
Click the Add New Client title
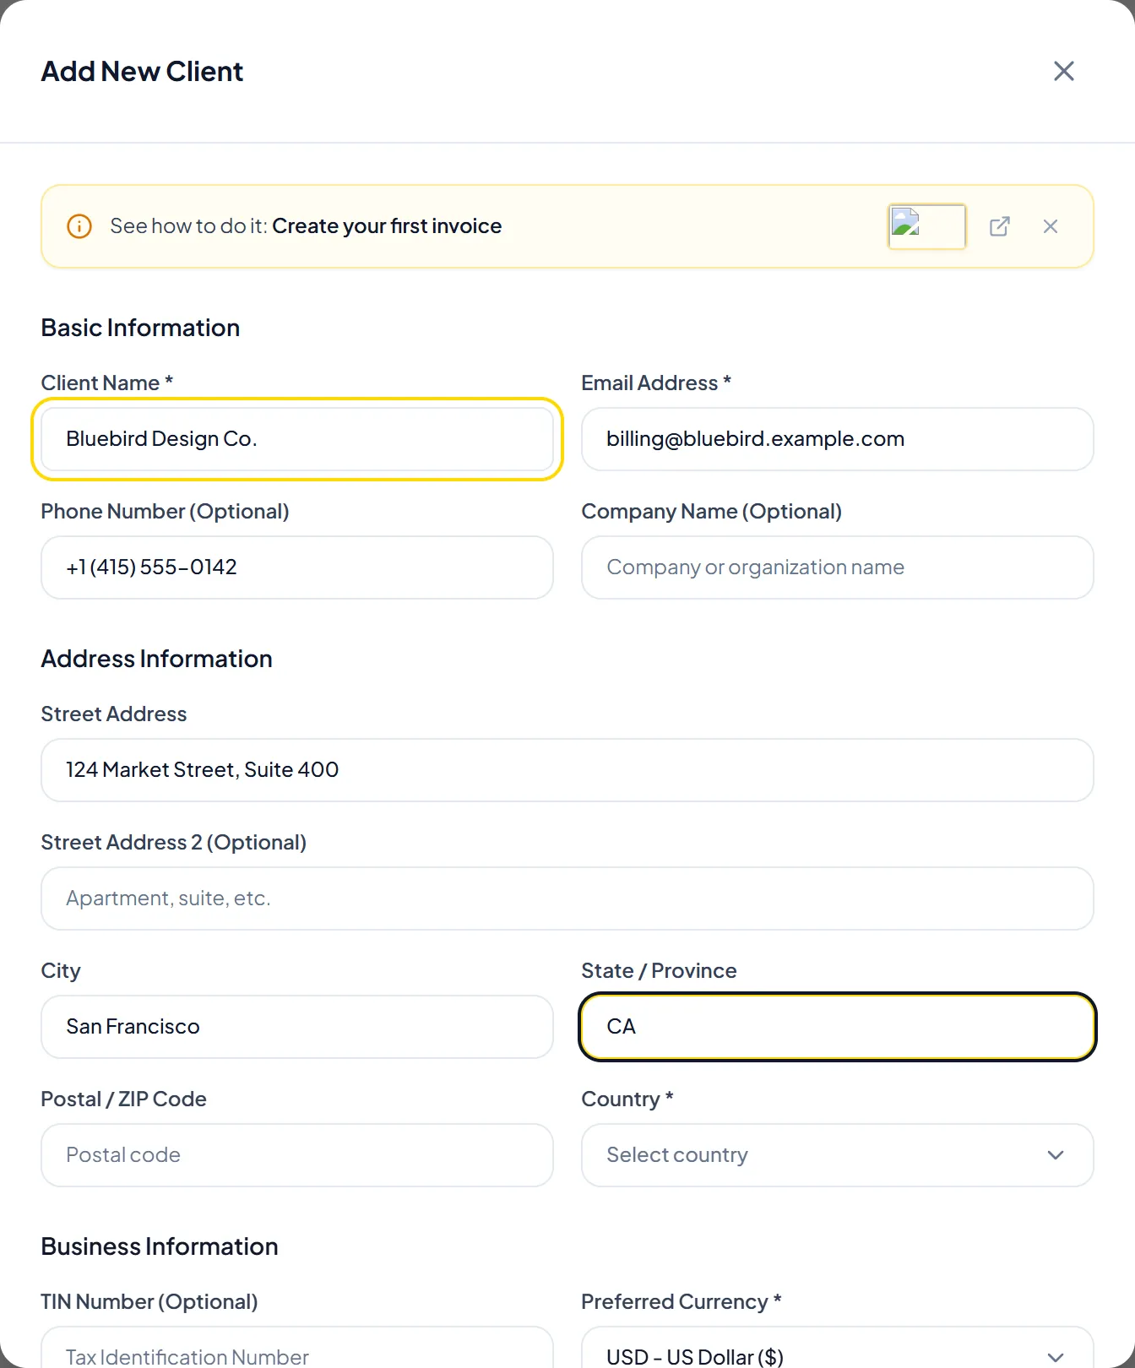pos(142,71)
